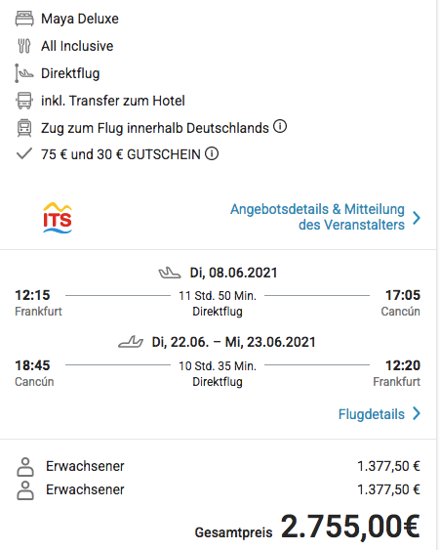Click the landing plane icon by 22.06. date
This screenshot has height=550, width=440.
coord(131,342)
